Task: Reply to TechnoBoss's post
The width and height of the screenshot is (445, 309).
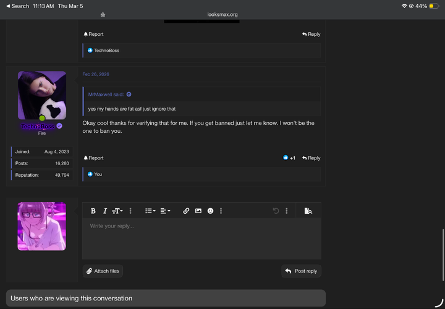Action: pos(311,158)
